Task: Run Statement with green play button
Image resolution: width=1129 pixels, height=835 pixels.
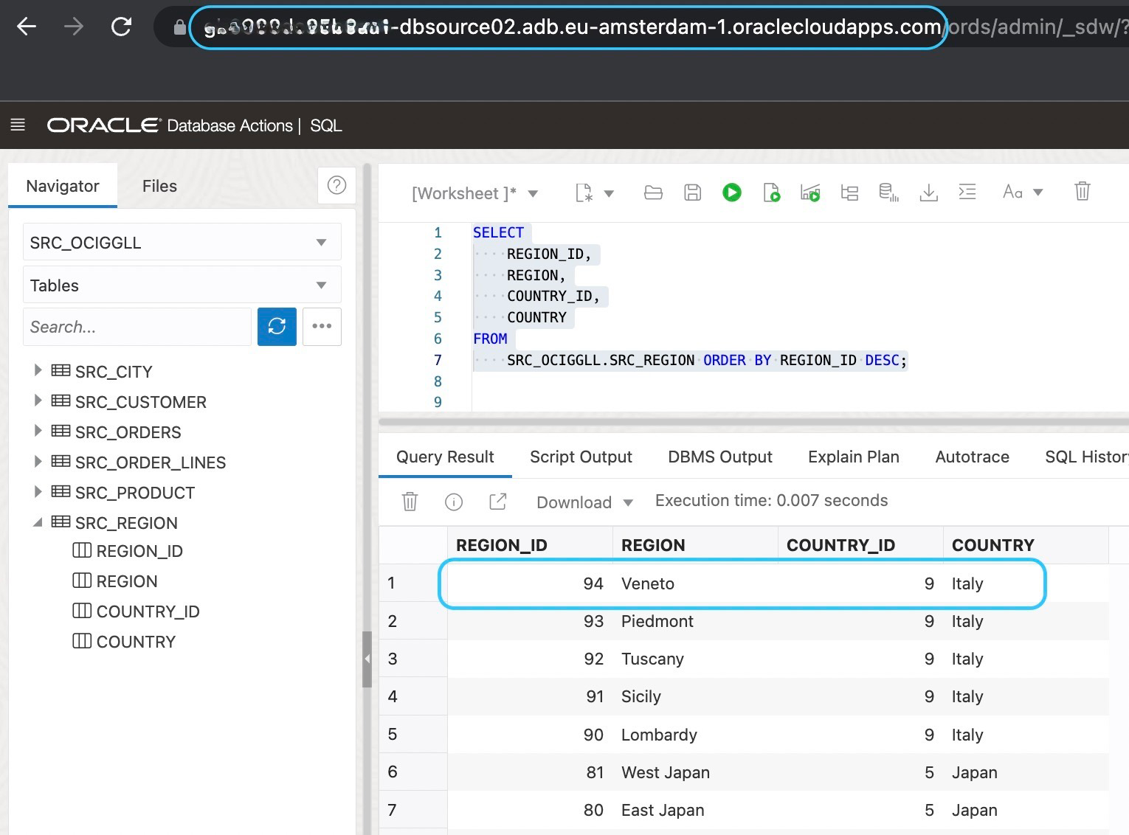Action: tap(732, 193)
